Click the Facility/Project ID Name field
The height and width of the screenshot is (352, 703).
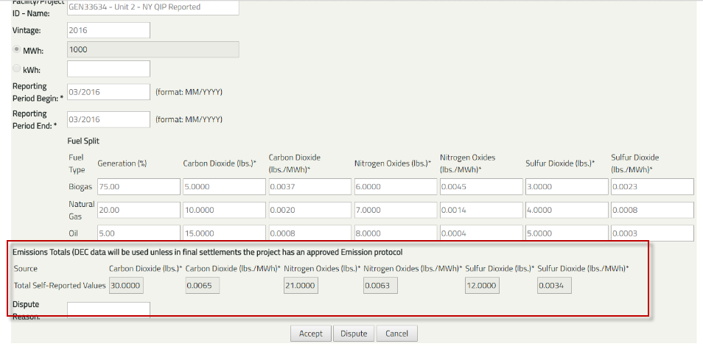[x=153, y=7]
